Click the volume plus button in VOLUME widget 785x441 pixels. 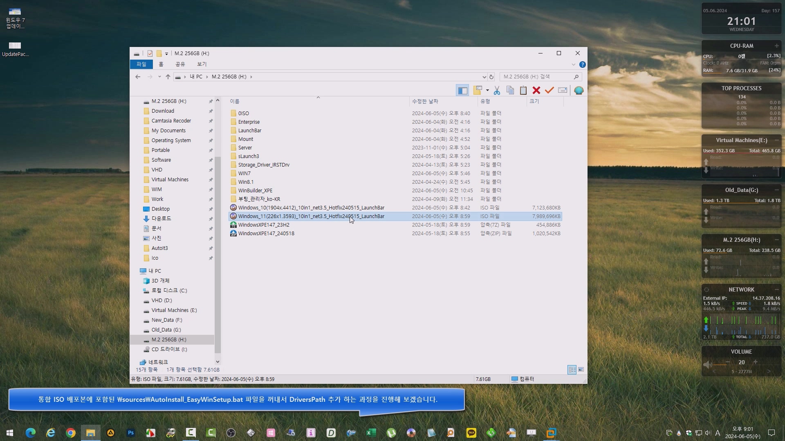point(756,362)
